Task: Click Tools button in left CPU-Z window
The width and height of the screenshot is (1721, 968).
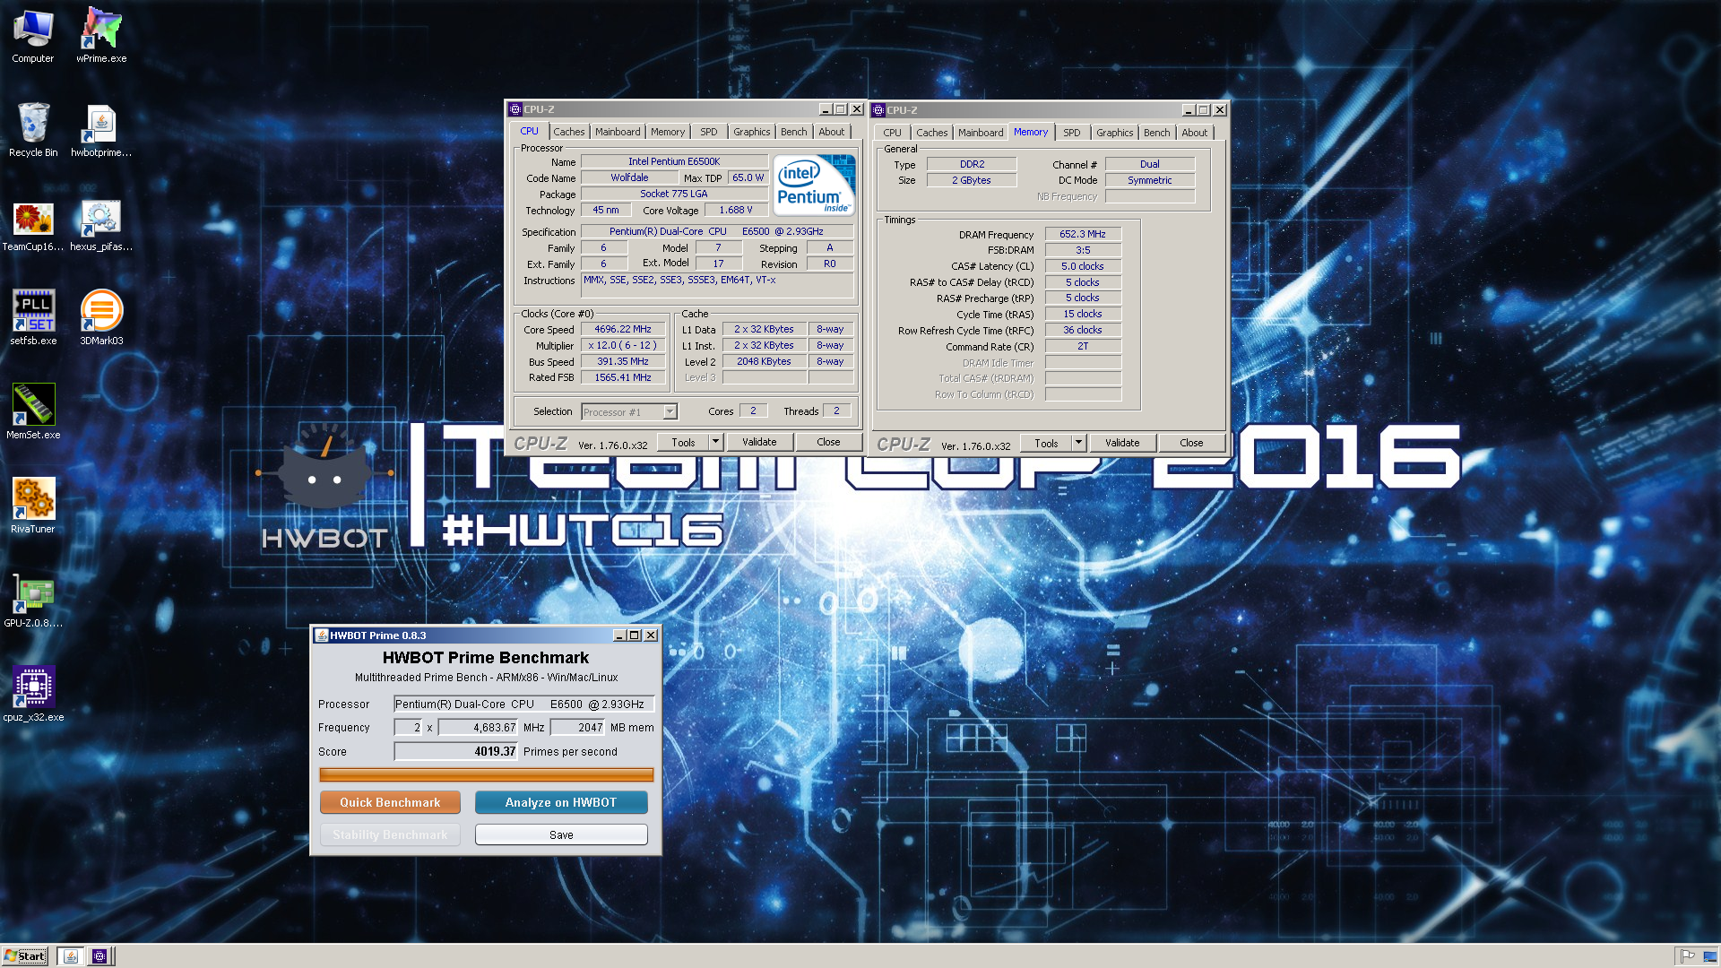Action: tap(684, 442)
